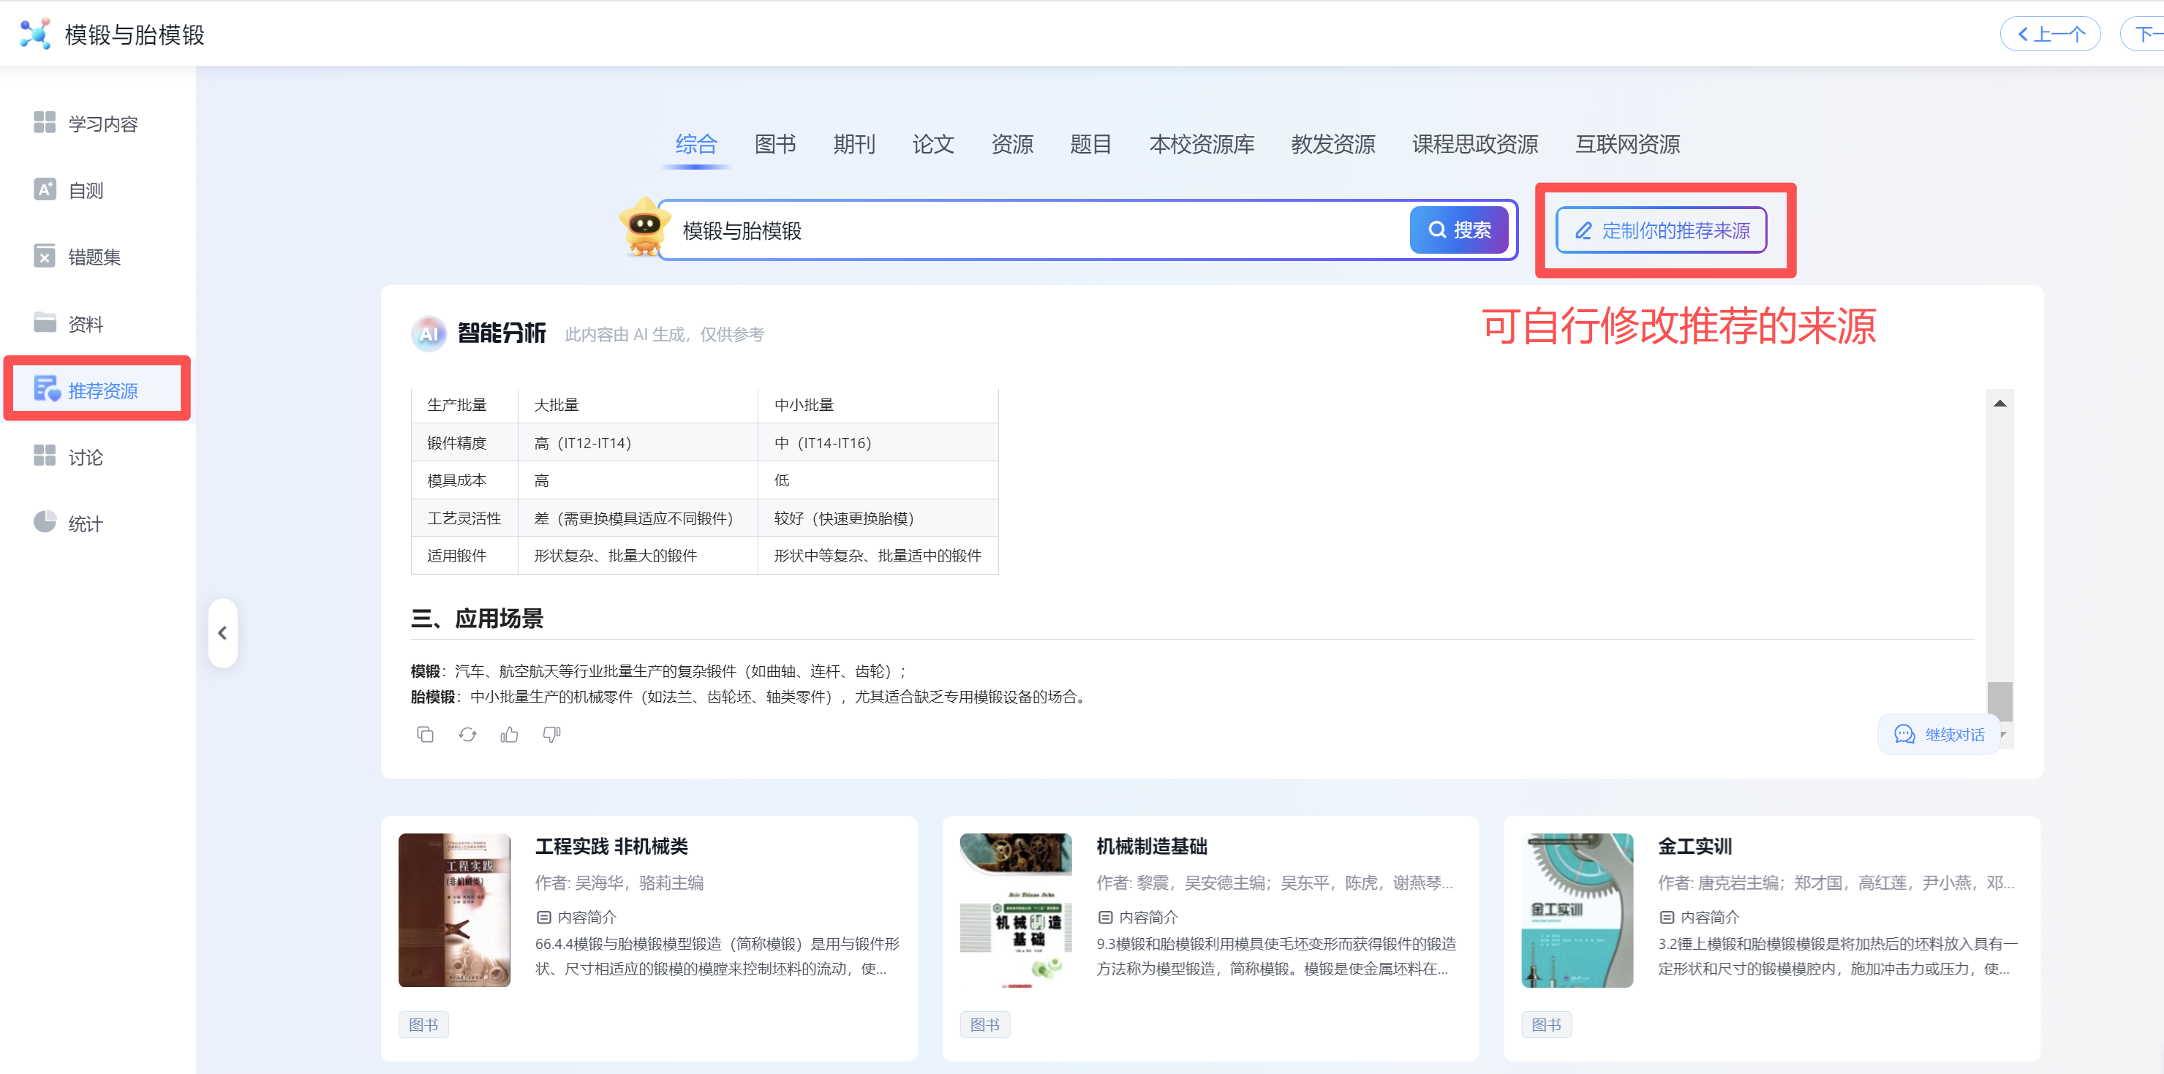Select the 推荐资源 sidebar icon
Screen dimensions: 2164x1074
point(47,390)
